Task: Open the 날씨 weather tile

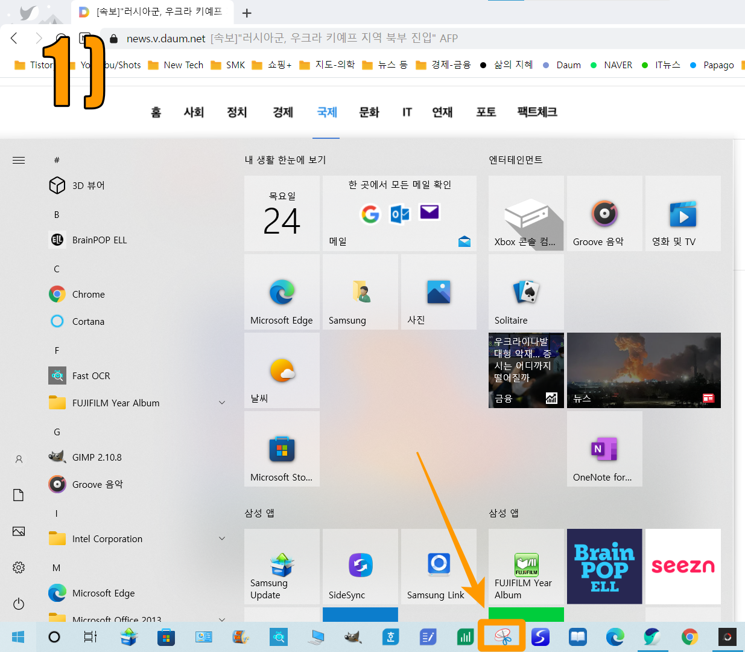Action: (282, 371)
